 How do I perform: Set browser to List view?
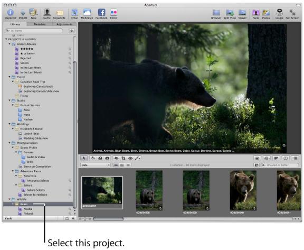(128, 165)
